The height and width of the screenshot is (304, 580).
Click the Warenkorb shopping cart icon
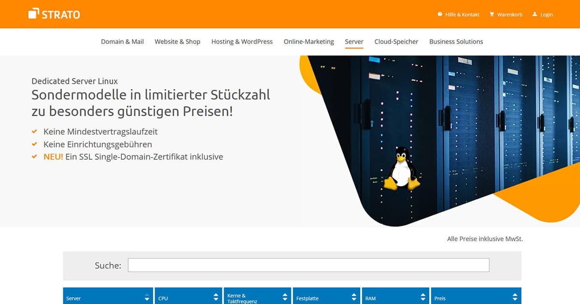coord(492,14)
